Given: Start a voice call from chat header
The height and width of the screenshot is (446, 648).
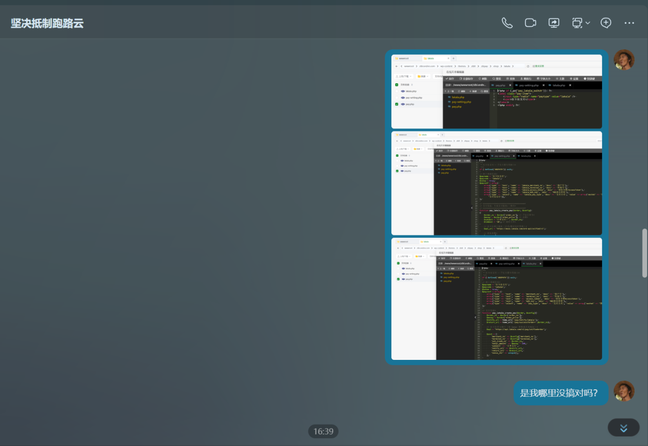Looking at the screenshot, I should click(507, 23).
